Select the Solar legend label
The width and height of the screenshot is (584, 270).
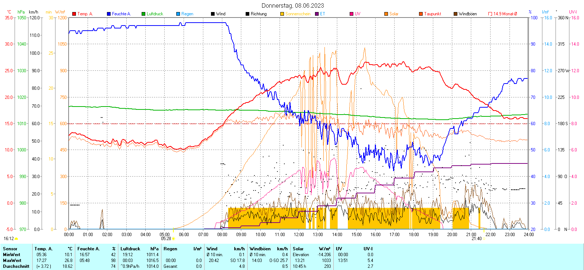[x=394, y=14]
